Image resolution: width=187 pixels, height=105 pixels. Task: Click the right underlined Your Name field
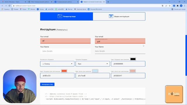click(120, 51)
